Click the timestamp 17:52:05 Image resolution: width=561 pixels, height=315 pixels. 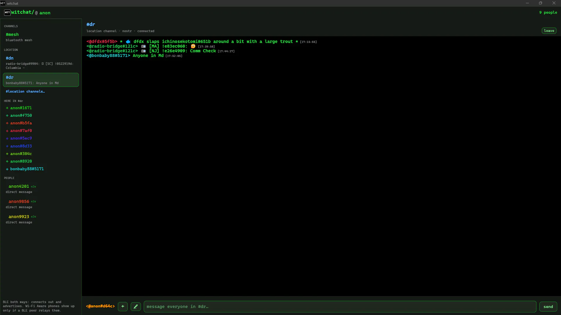174,56
